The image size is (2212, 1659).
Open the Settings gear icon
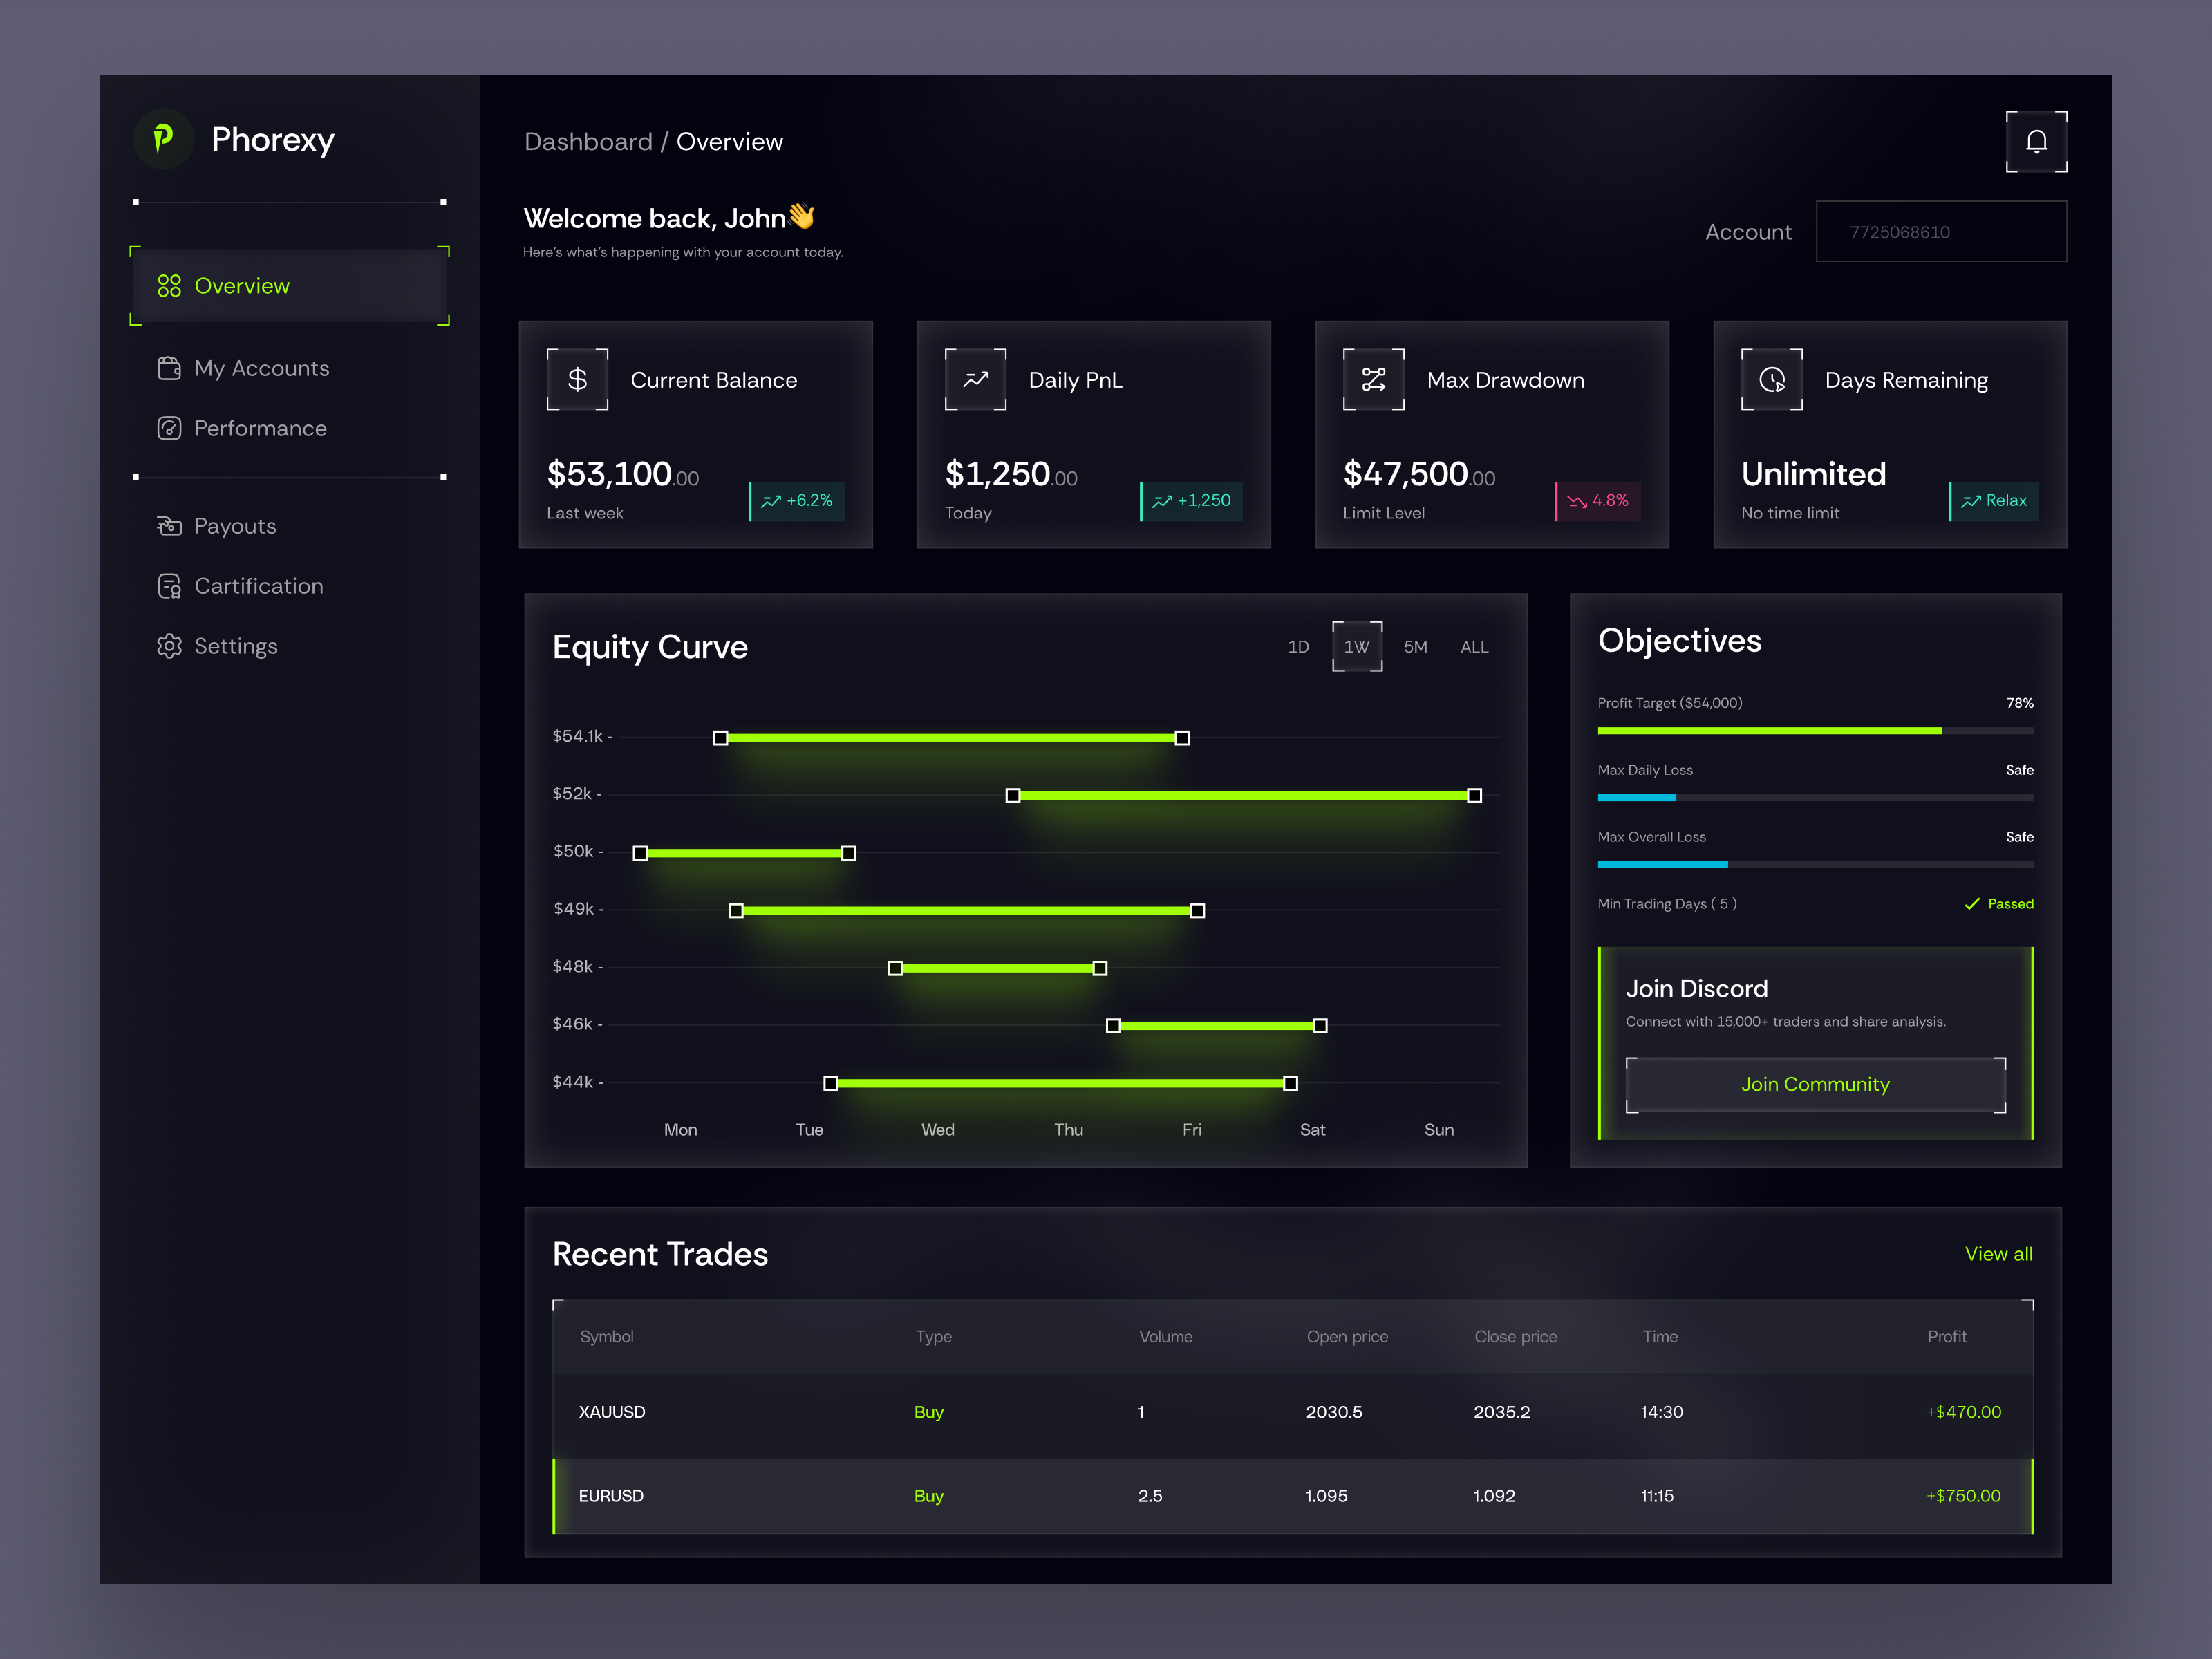170,646
